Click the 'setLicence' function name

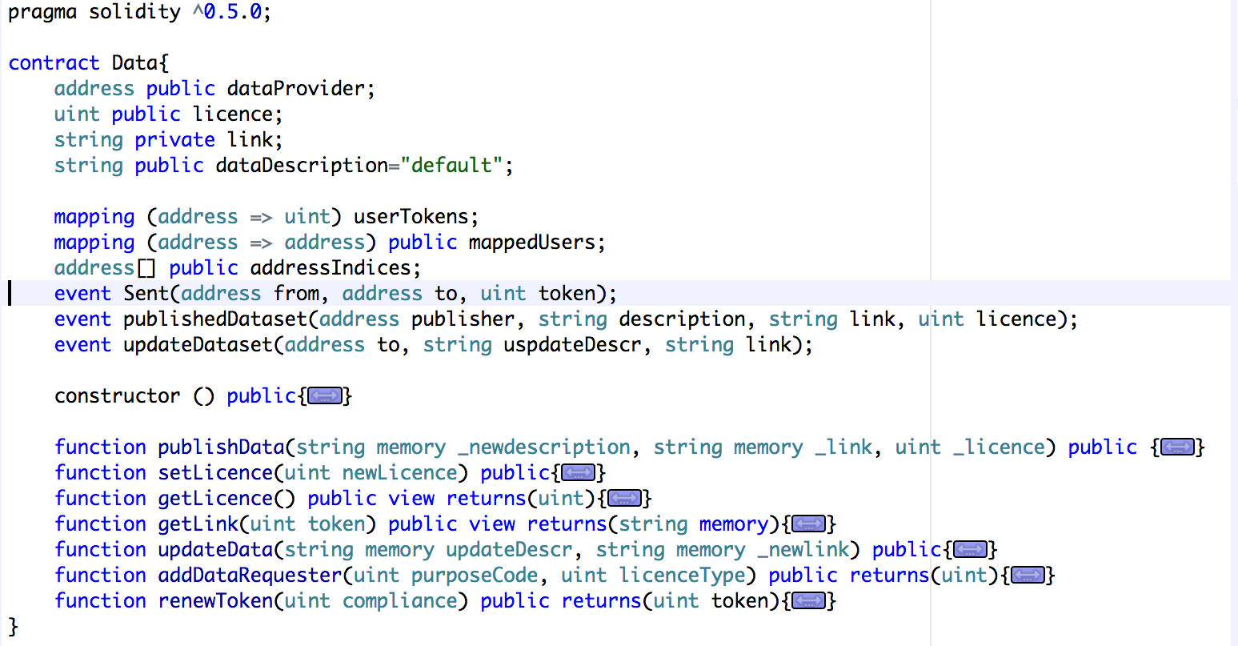click(x=216, y=473)
